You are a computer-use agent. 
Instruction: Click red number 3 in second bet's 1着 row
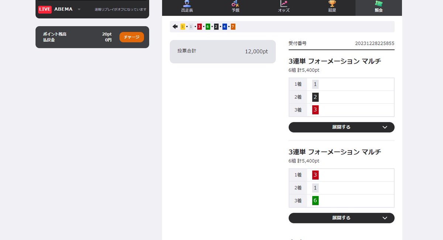(315, 175)
